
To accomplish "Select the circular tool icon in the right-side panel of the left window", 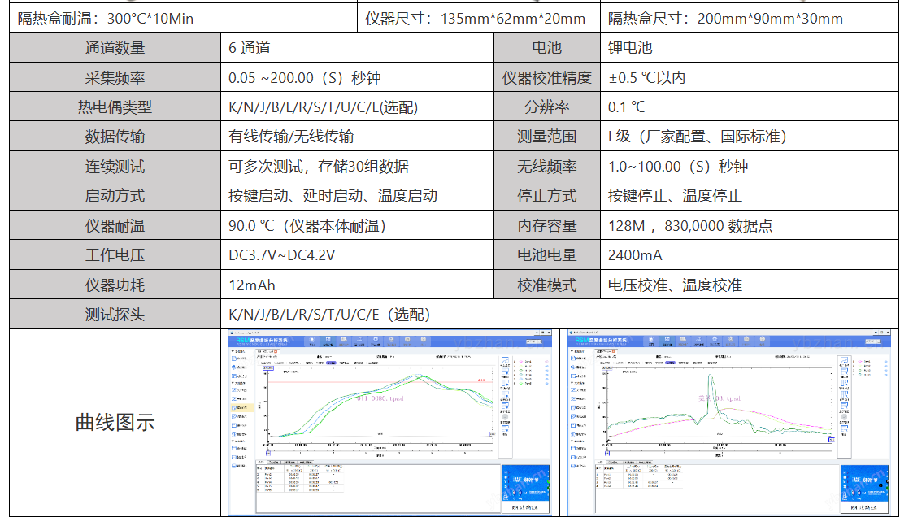I will click(506, 418).
